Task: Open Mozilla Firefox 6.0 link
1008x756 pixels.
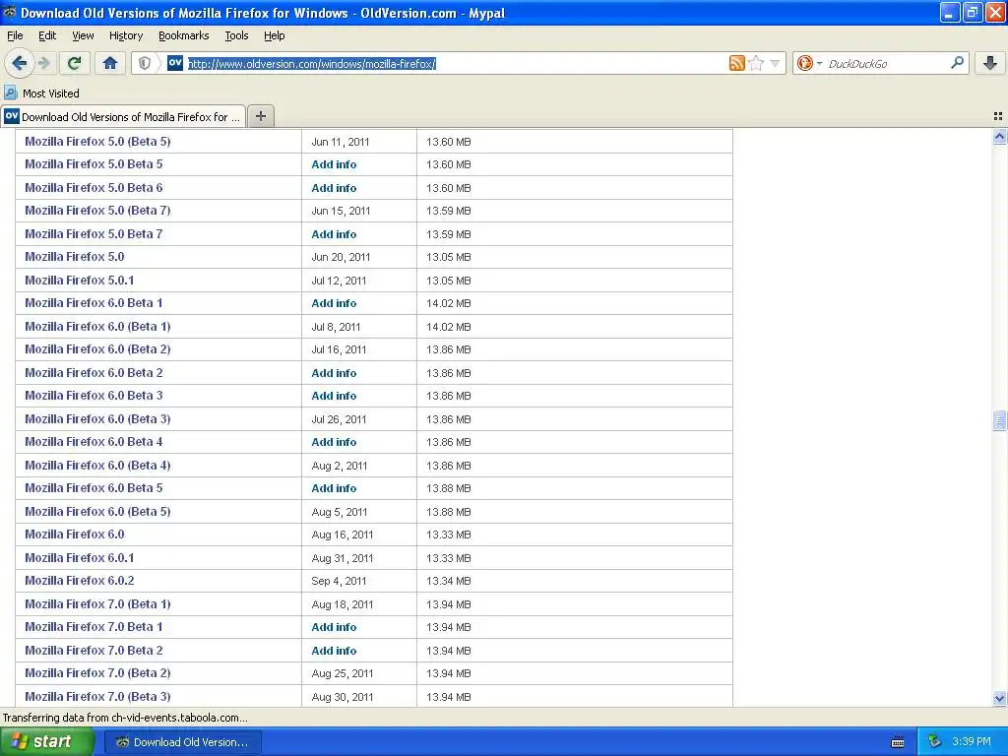Action: click(75, 535)
